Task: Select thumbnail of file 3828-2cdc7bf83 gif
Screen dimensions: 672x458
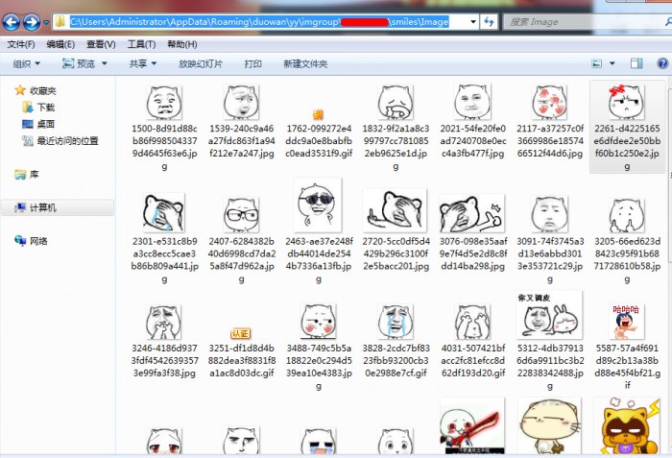Action: (396, 322)
